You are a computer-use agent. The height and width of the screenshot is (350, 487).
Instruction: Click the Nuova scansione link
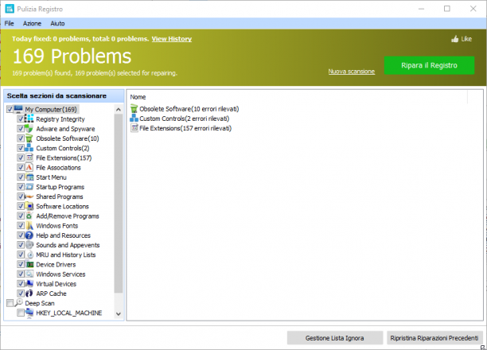coord(352,72)
